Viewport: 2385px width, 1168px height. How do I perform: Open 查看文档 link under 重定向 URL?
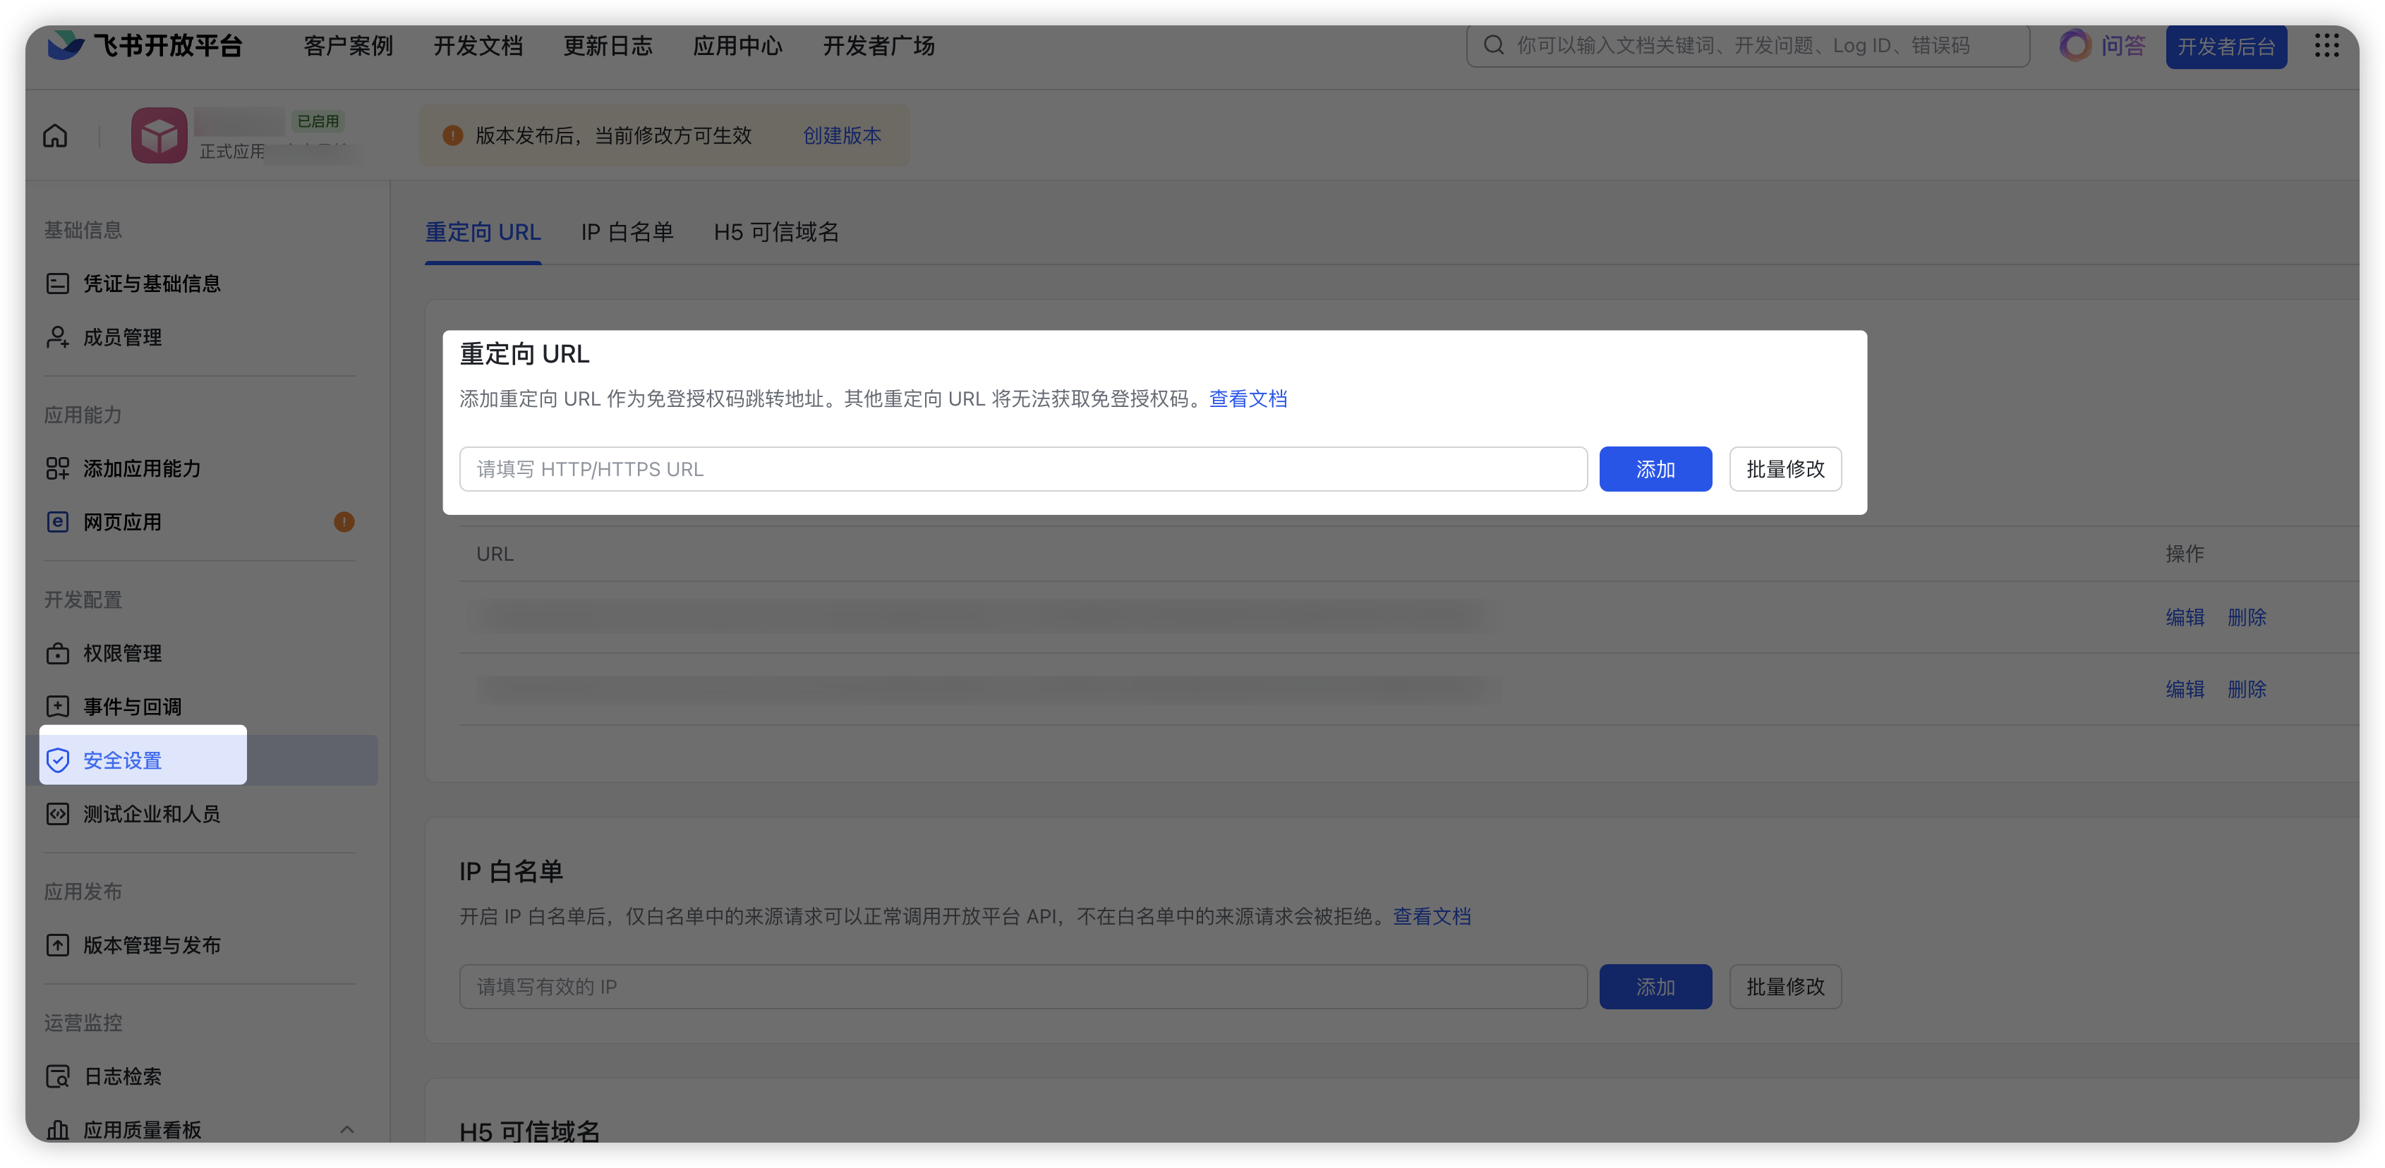tap(1247, 399)
